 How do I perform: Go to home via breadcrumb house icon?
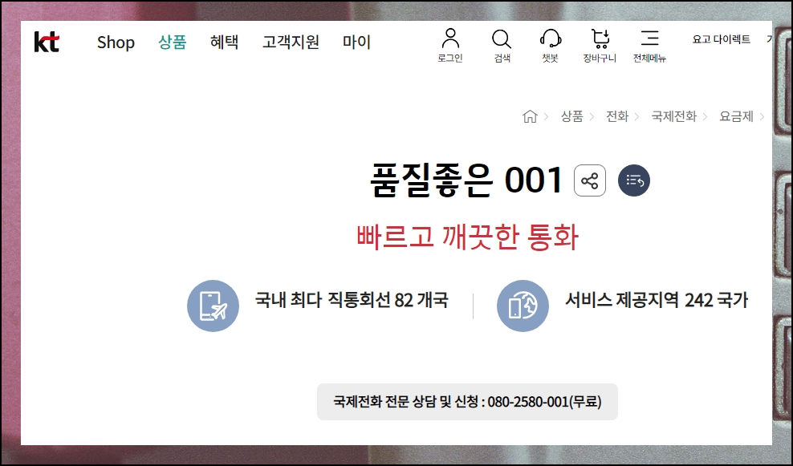click(x=530, y=116)
